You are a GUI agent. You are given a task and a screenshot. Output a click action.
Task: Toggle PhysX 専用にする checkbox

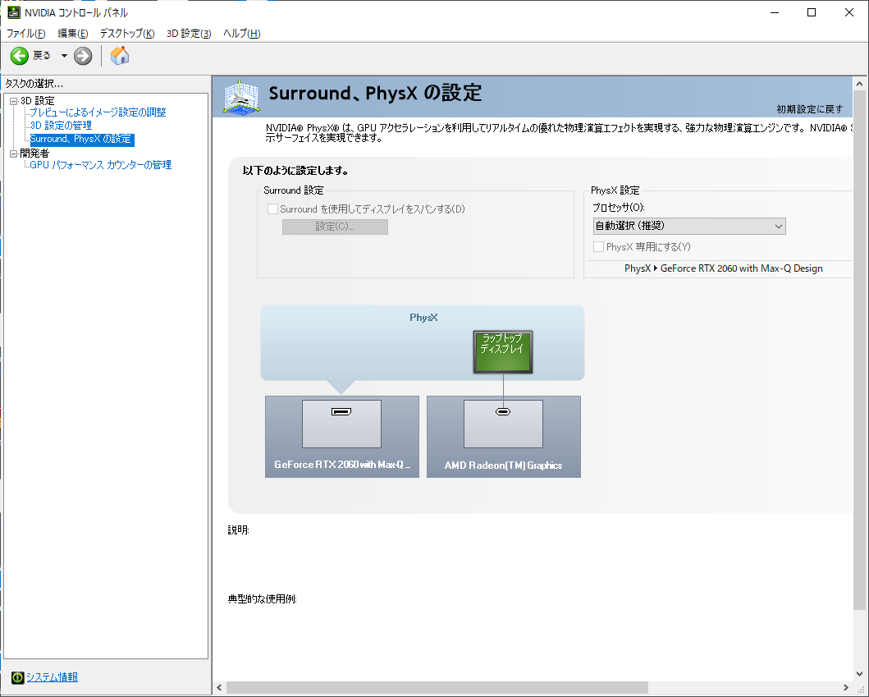click(598, 247)
